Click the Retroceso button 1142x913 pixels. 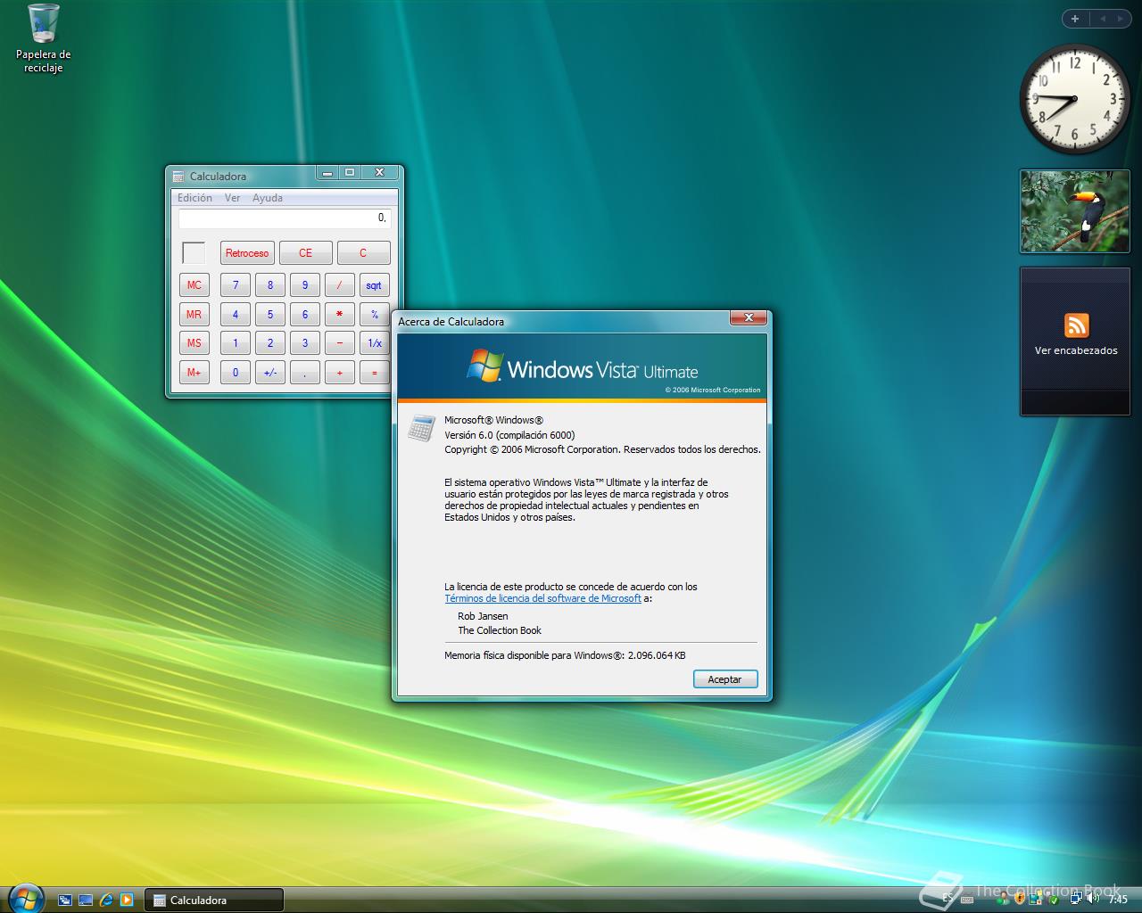247,253
